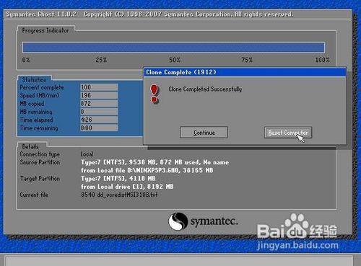The height and width of the screenshot is (266, 361).
Task: Click the 100% progress scale marker
Action: pyautogui.click(x=323, y=60)
